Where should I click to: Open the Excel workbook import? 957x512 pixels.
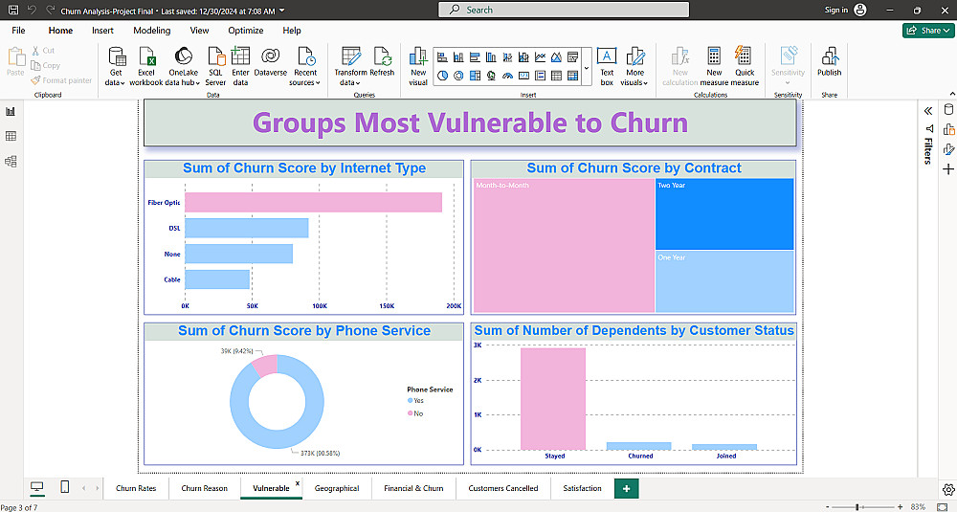click(146, 67)
